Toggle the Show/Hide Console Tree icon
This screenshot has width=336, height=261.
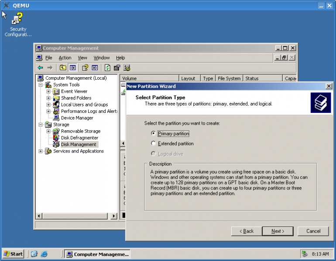click(72, 68)
